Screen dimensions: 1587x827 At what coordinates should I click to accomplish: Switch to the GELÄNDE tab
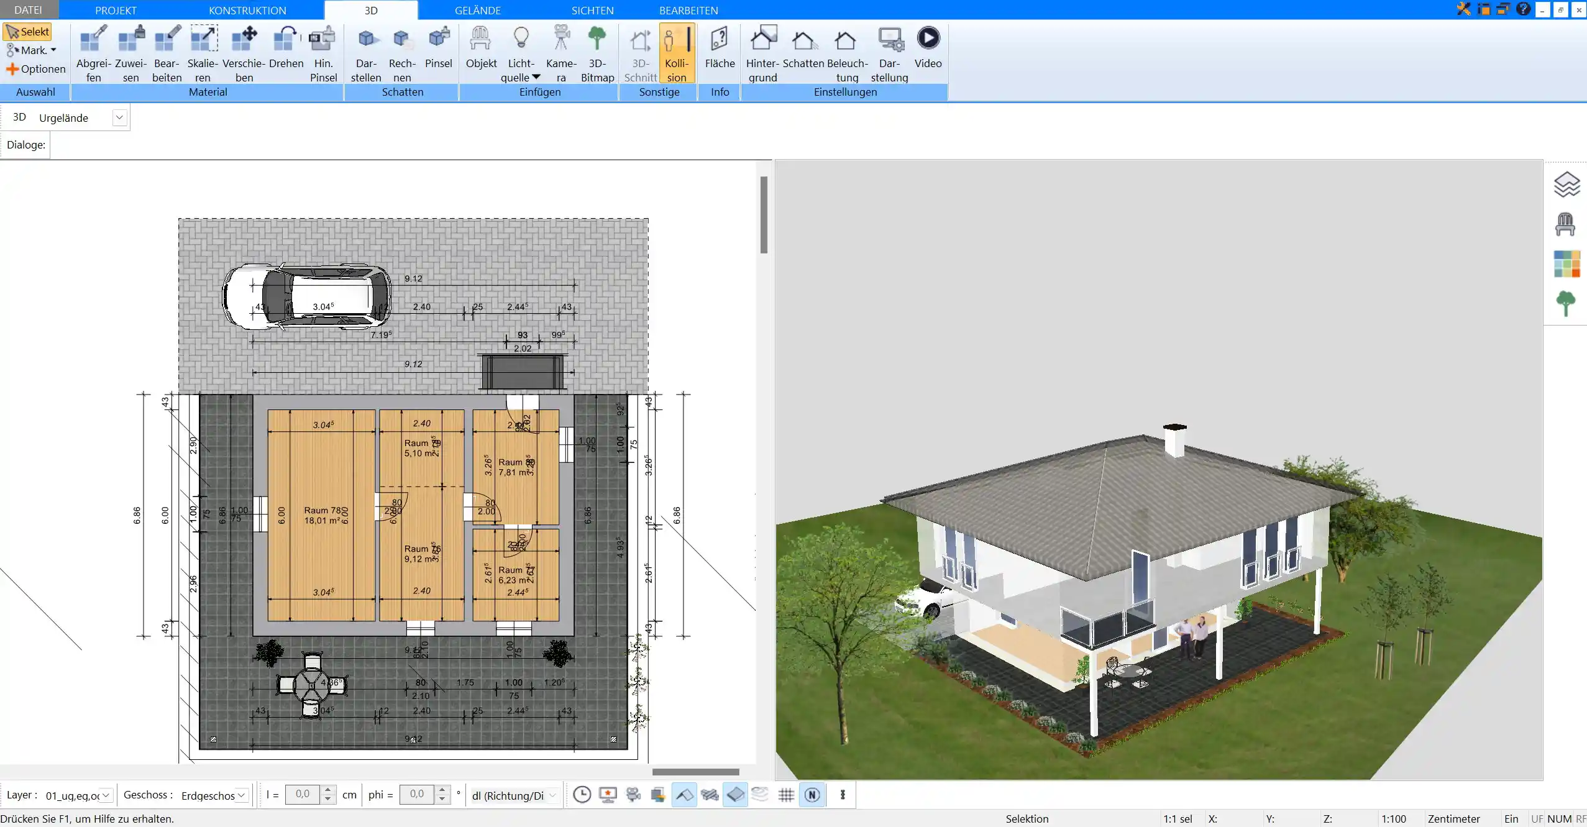pos(477,10)
